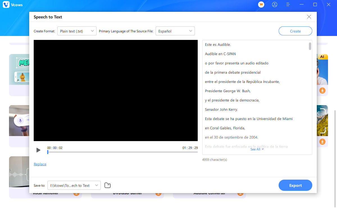Open the Create Format dropdown

[x=77, y=31]
